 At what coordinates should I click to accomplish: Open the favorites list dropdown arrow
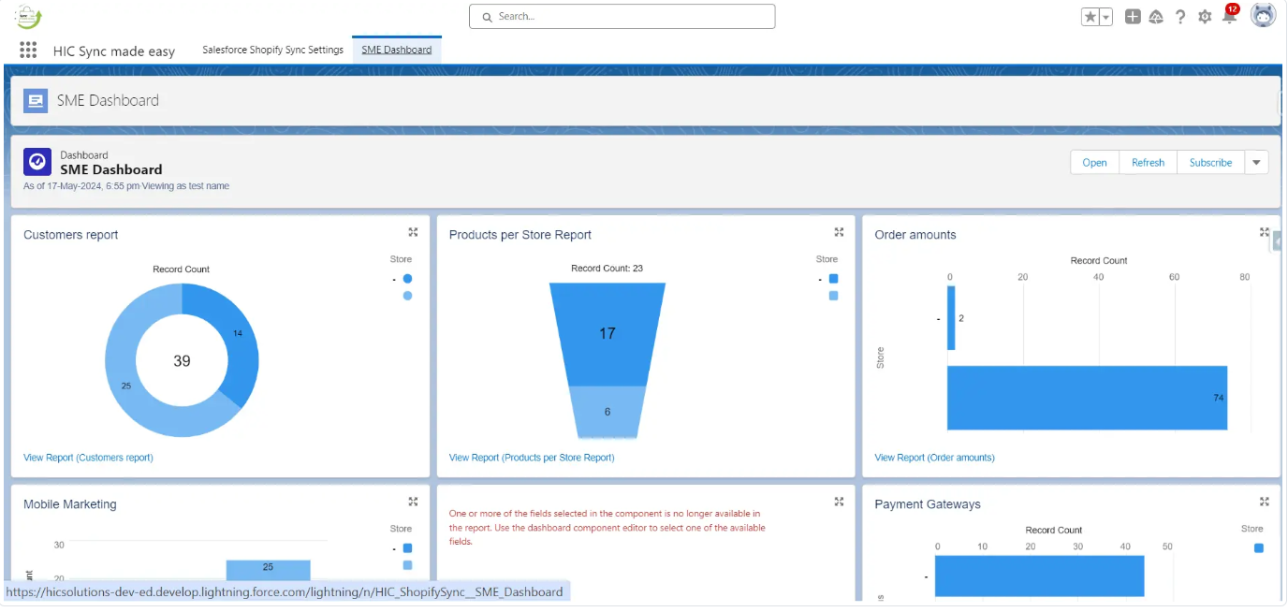tap(1105, 17)
